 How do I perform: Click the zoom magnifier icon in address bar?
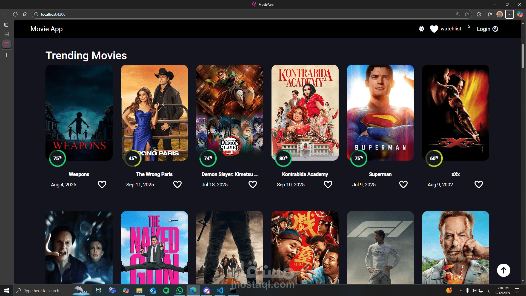(458, 14)
